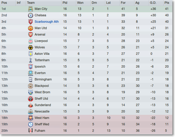Click the Man Utd club badge

click(x=31, y=28)
